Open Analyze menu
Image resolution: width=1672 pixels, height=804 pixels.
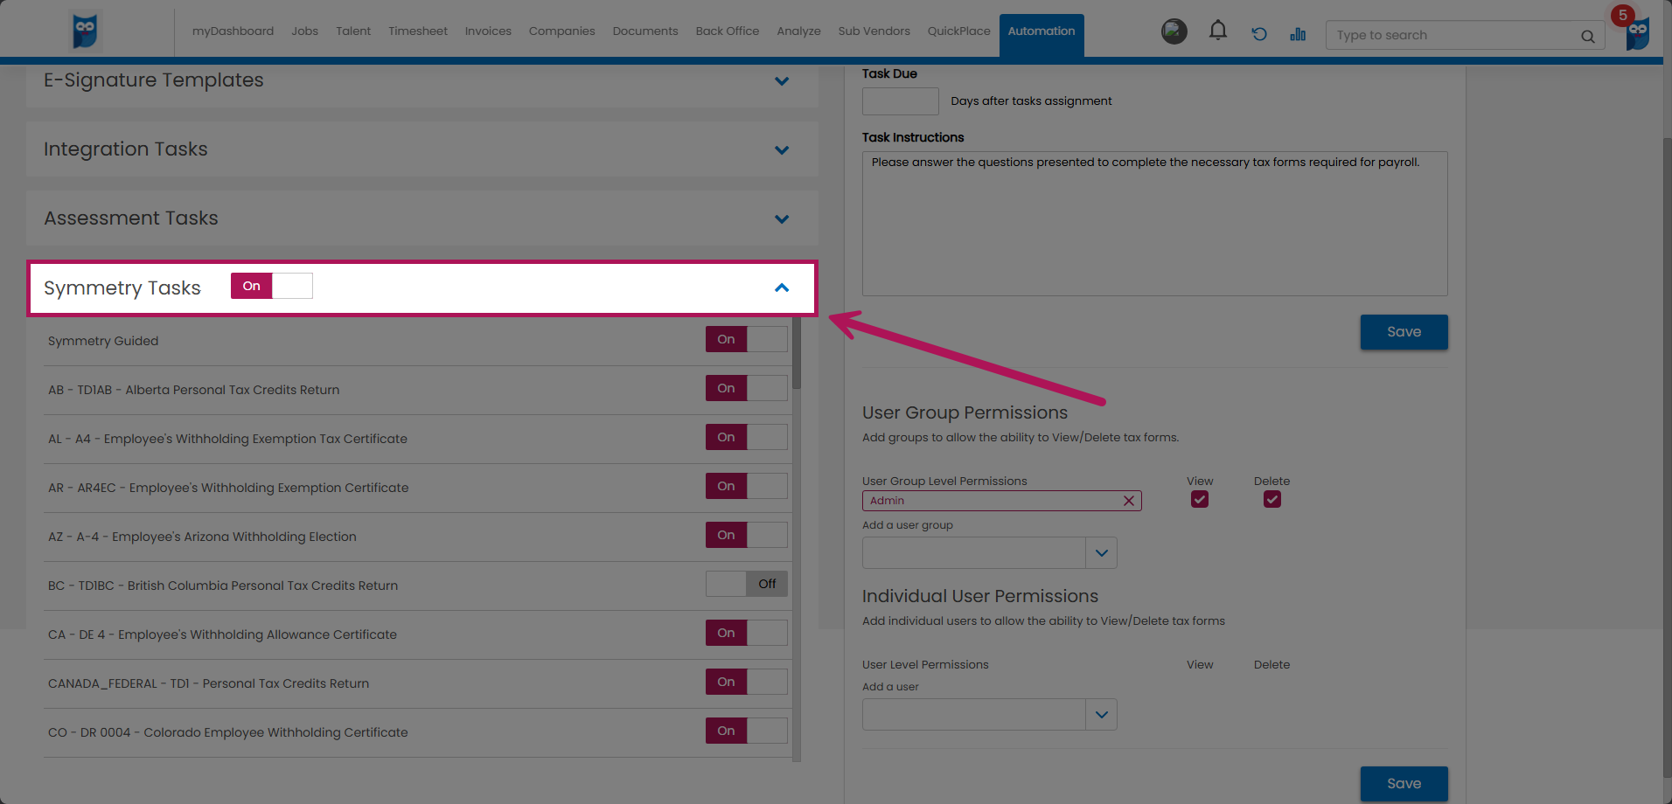(x=798, y=31)
